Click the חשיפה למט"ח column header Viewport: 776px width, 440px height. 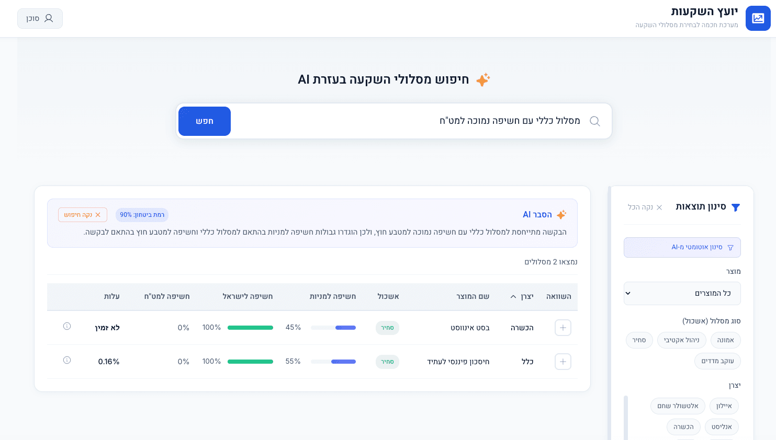click(x=167, y=296)
